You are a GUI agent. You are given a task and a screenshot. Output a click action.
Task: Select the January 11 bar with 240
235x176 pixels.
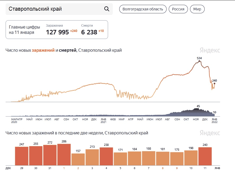tap(205, 156)
